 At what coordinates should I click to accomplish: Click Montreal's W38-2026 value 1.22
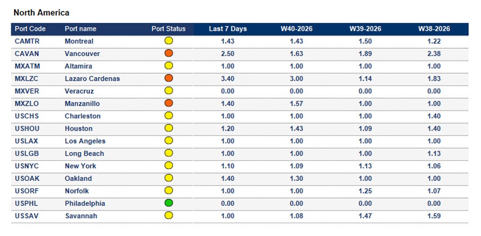(434, 41)
